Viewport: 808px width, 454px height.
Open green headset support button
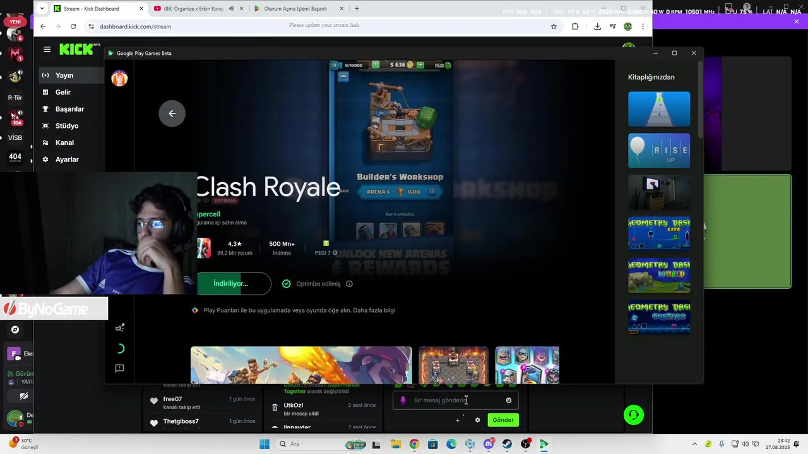point(634,414)
